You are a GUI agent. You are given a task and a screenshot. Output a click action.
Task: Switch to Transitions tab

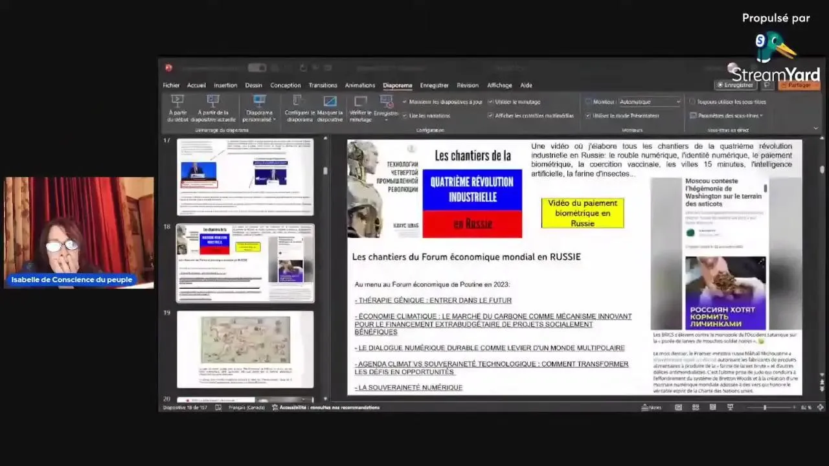click(323, 85)
